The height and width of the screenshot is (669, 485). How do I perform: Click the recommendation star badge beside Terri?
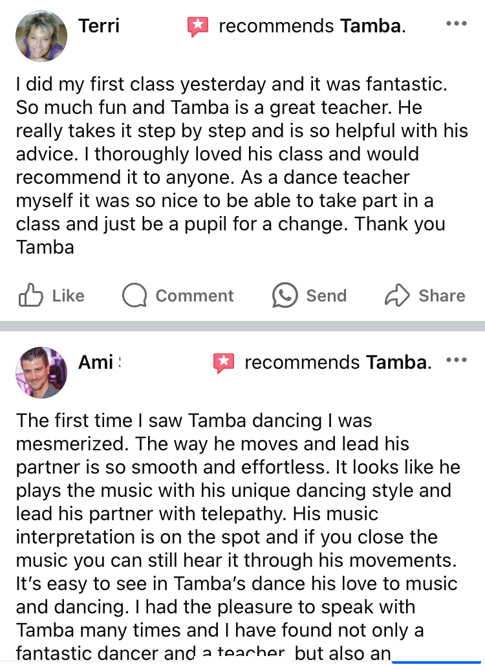(x=198, y=27)
